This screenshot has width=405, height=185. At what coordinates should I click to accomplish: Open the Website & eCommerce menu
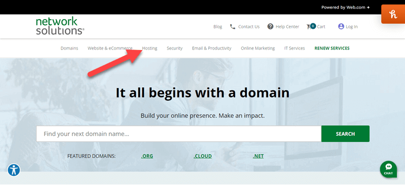[110, 48]
